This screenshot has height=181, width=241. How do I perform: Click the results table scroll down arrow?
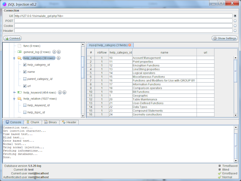tap(235, 115)
